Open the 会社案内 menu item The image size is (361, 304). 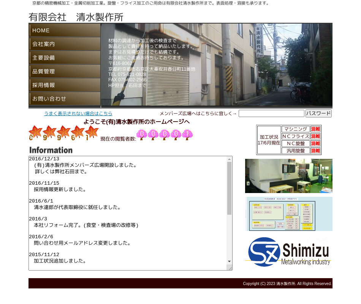pos(64,44)
